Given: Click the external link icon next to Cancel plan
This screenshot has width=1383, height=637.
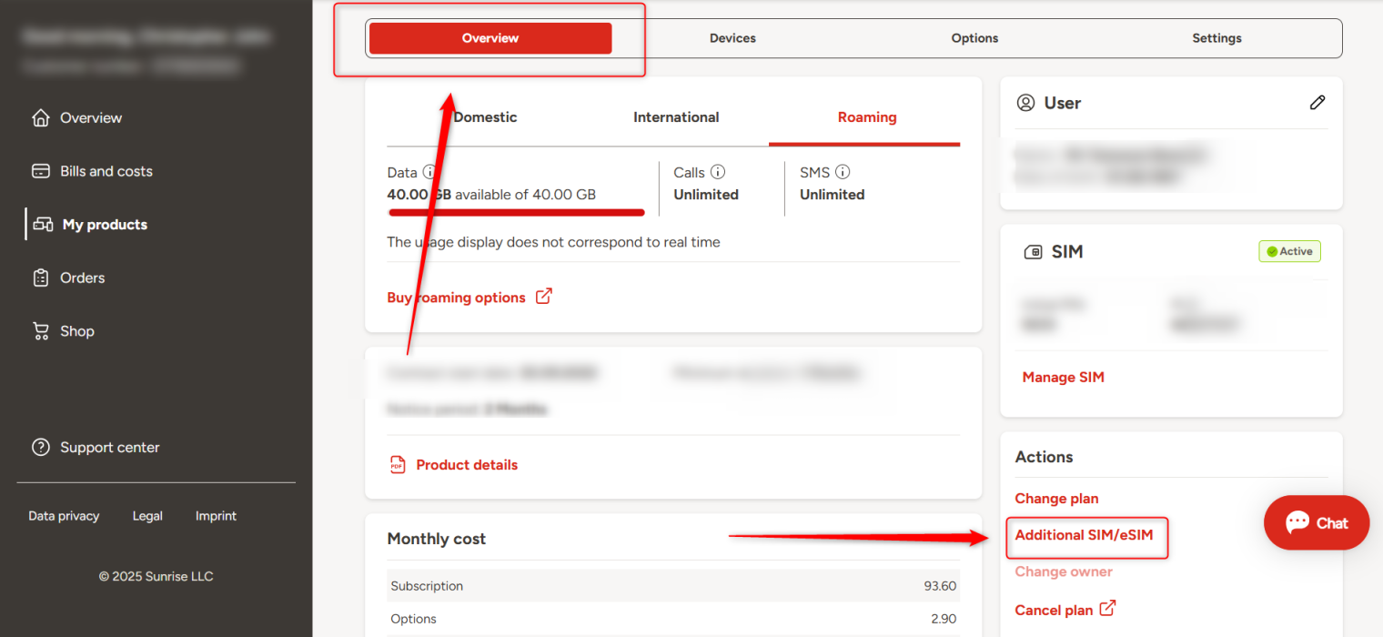Looking at the screenshot, I should [x=1107, y=609].
